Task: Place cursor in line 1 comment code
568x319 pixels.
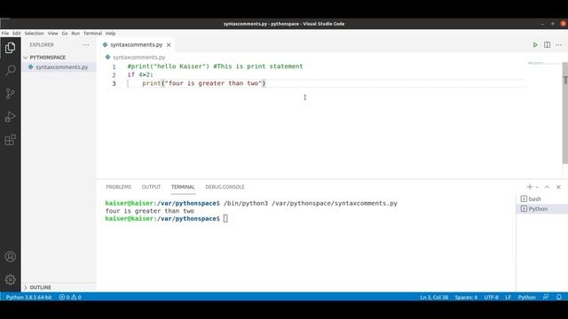Action: click(215, 66)
